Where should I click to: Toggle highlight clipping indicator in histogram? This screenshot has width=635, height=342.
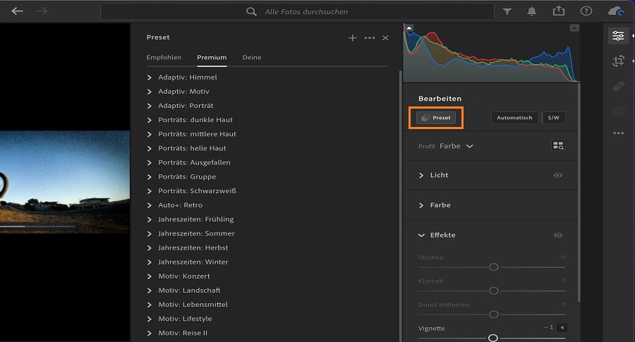(x=574, y=28)
